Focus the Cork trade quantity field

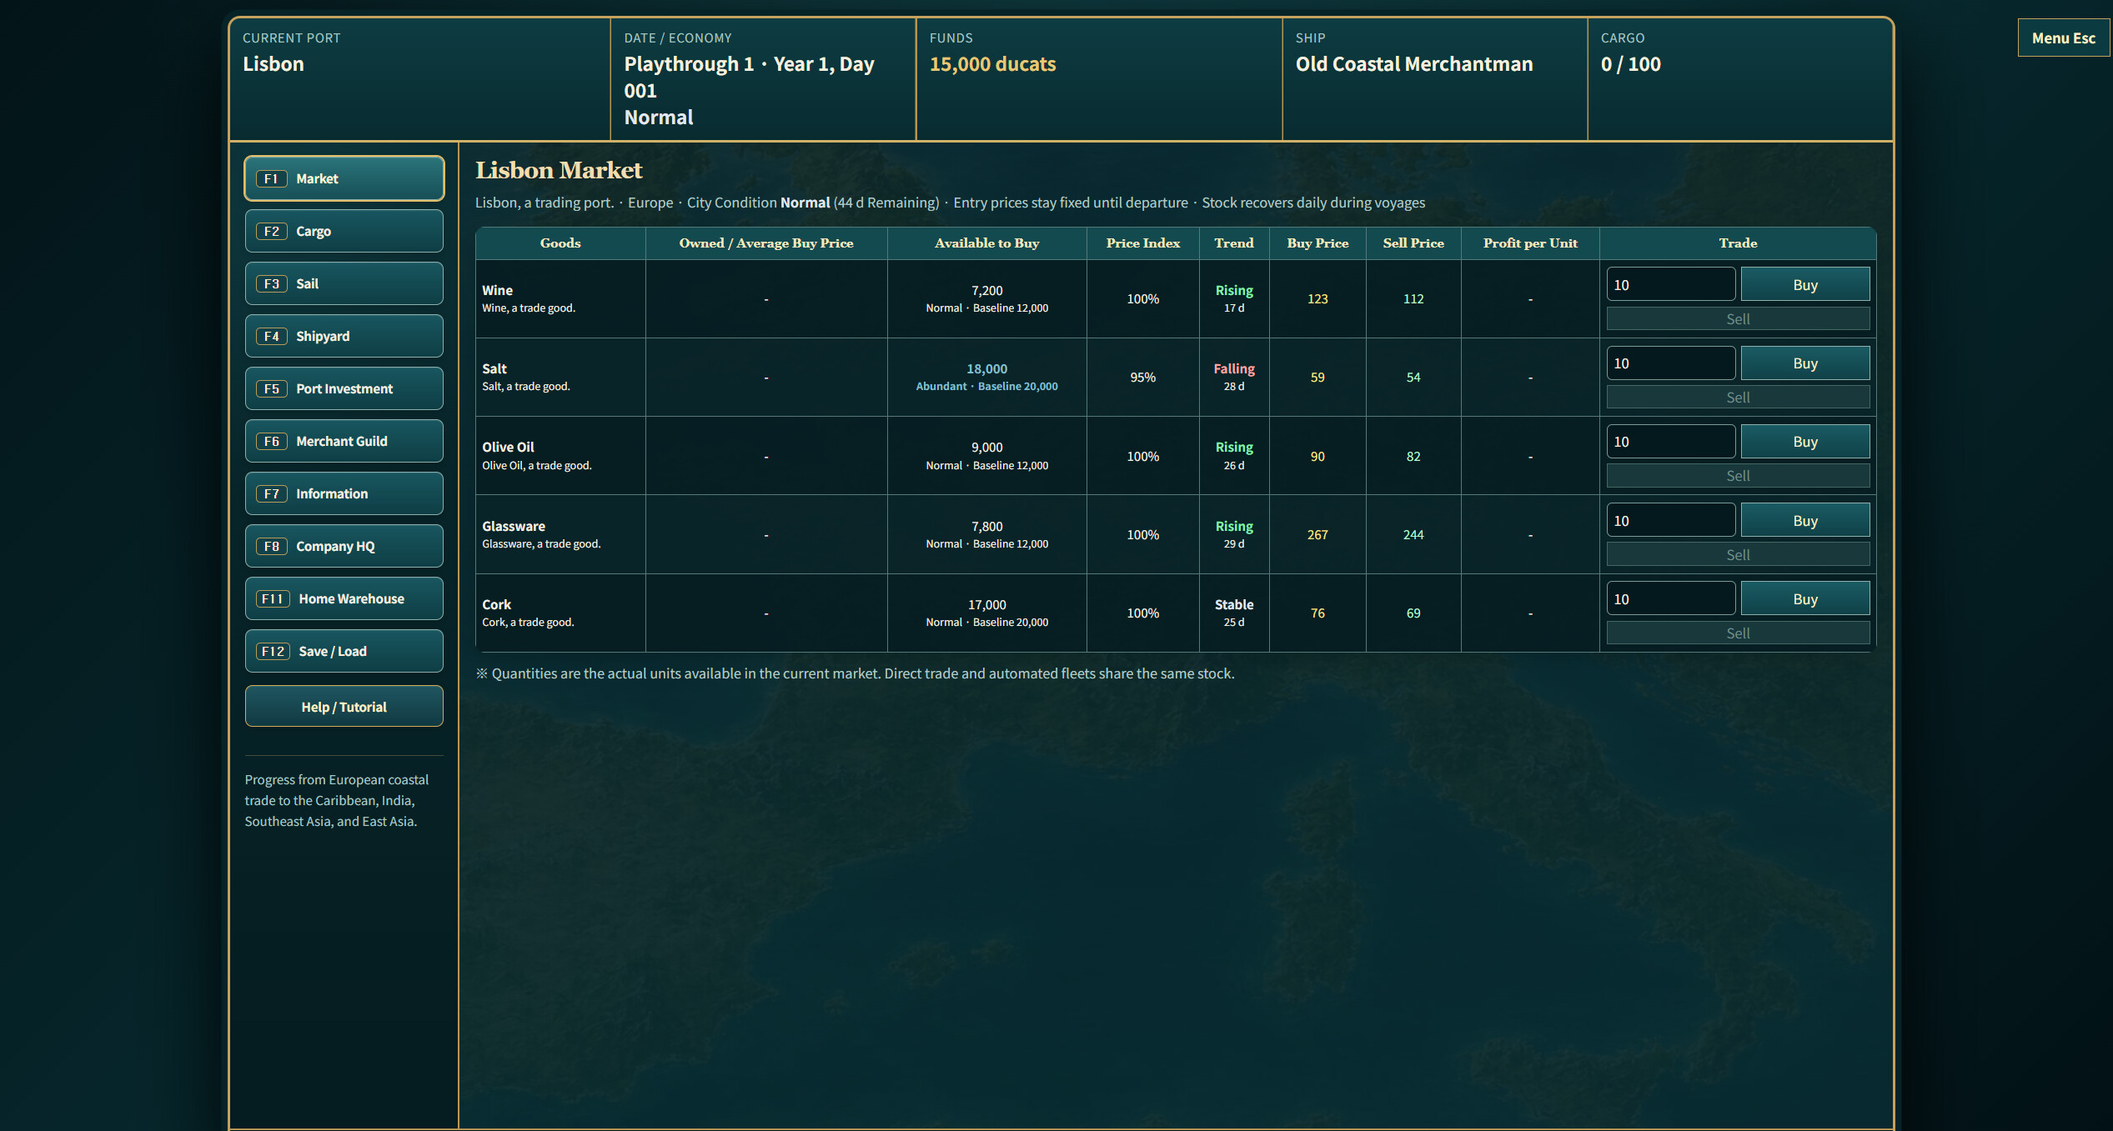[x=1670, y=599]
